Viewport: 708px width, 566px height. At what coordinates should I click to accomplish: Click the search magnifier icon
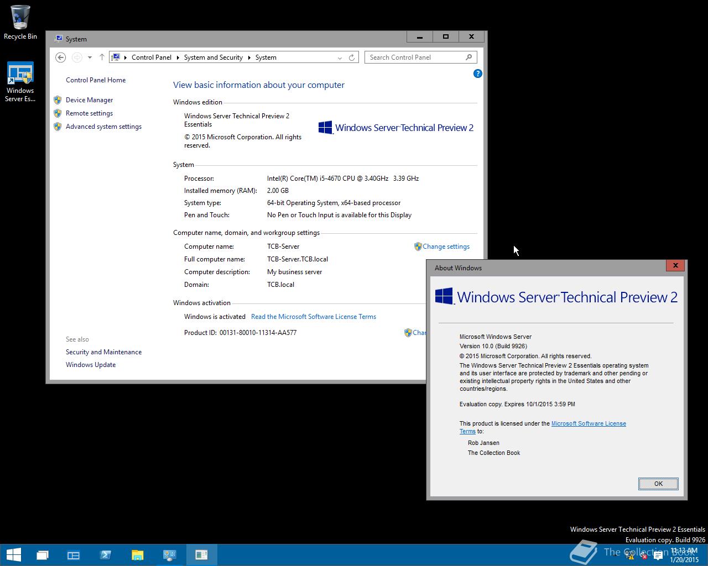(469, 57)
